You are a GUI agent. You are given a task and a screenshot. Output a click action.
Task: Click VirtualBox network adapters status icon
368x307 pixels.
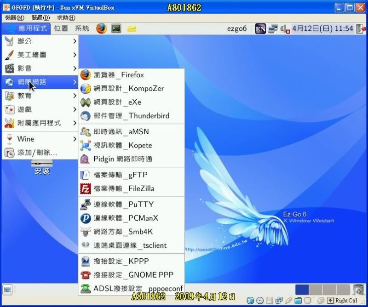(x=279, y=301)
